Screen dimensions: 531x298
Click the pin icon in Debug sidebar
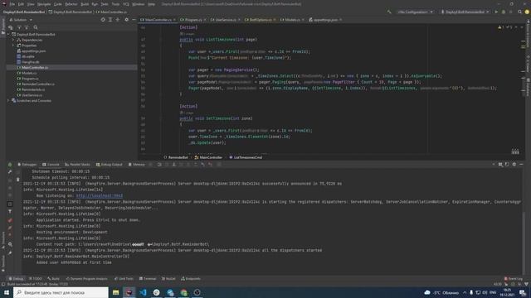(x=10, y=252)
